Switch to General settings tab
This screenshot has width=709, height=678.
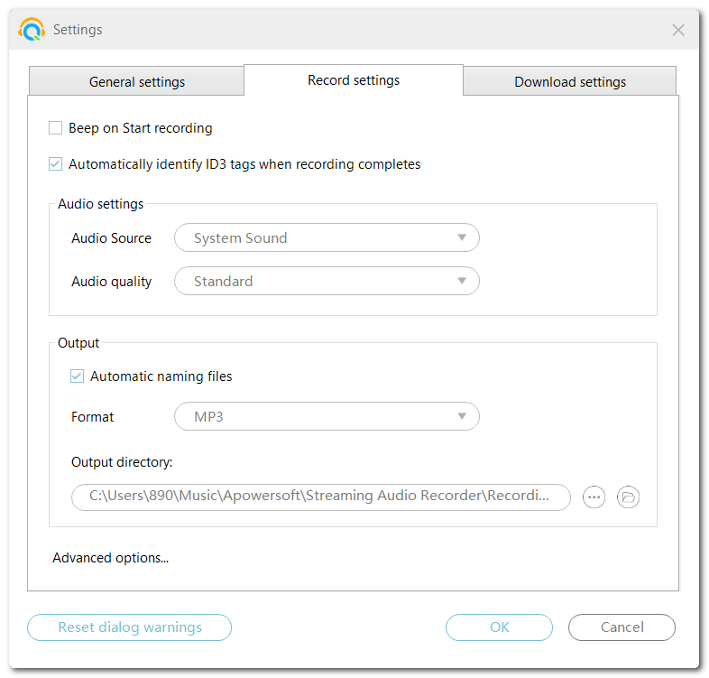click(x=137, y=81)
